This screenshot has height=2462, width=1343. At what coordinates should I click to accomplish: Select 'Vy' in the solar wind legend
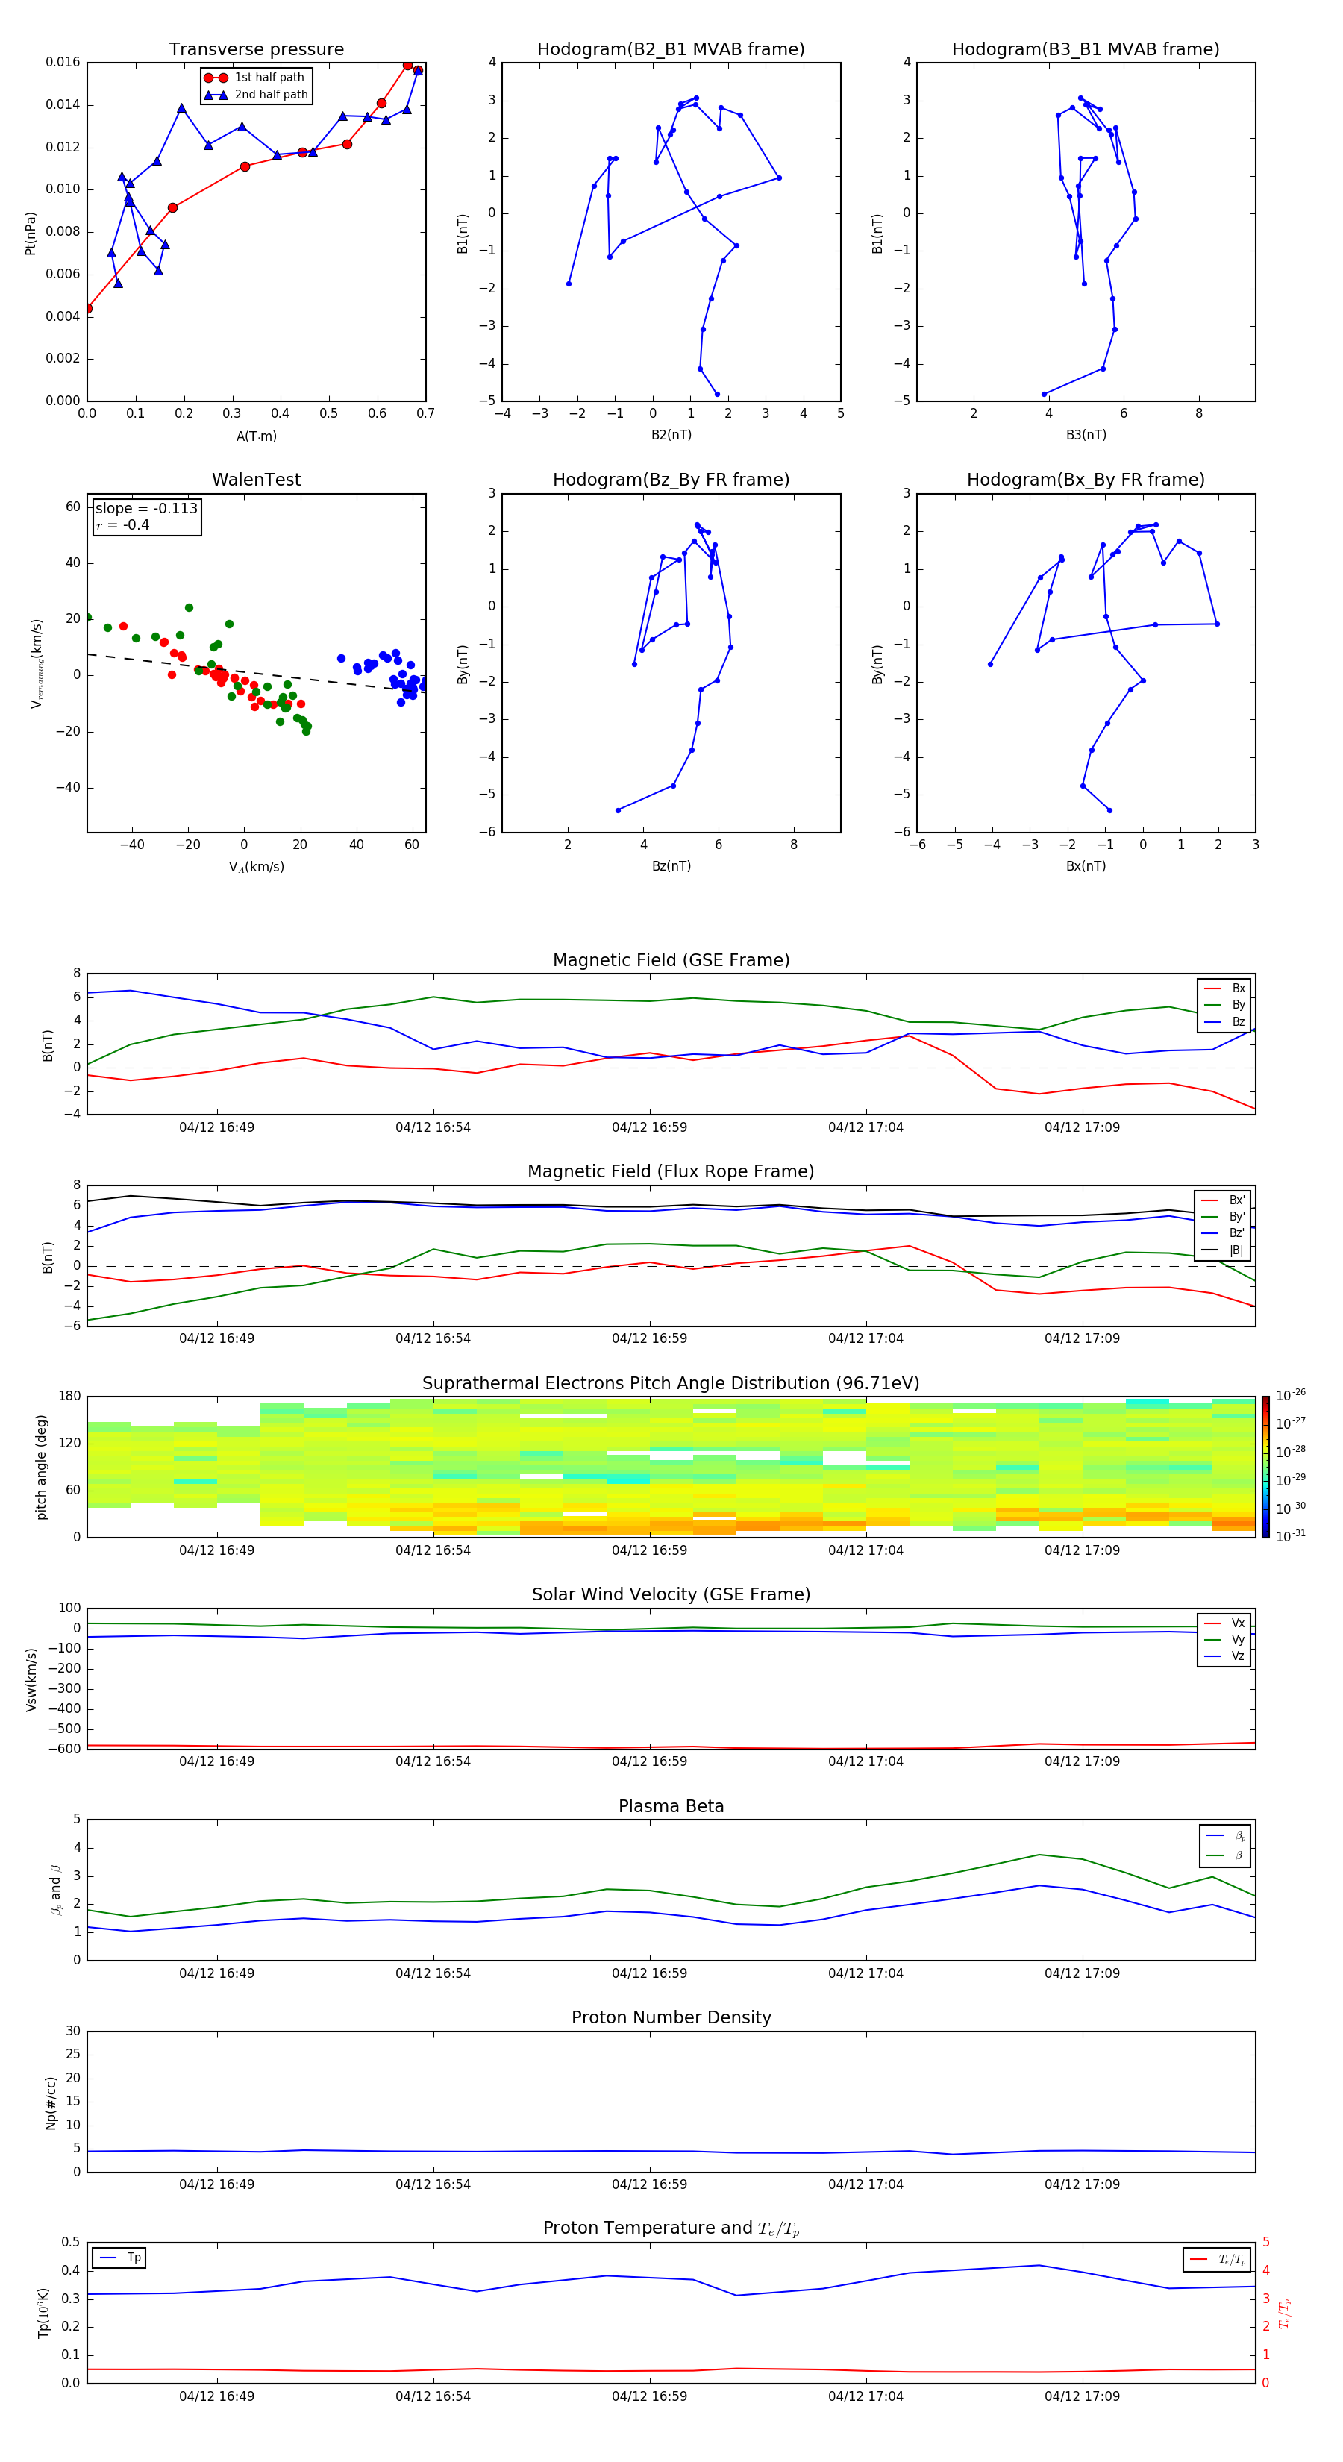(1224, 1639)
